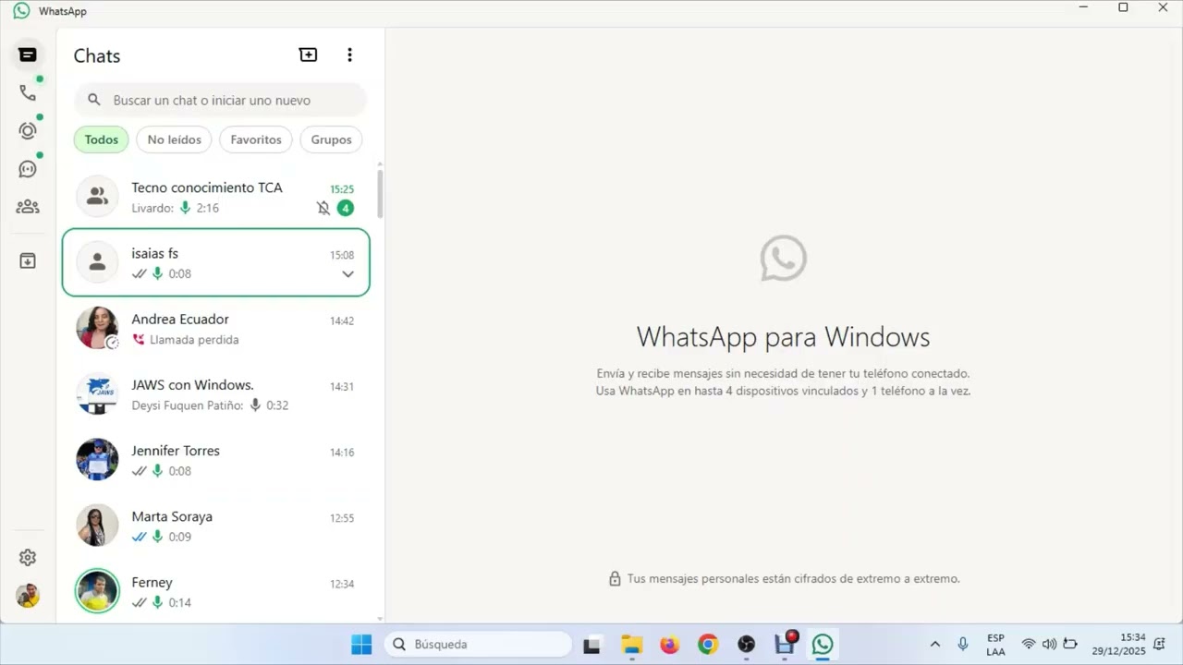Image resolution: width=1183 pixels, height=665 pixels.
Task: Expand chevron on isaias fs chat
Action: click(348, 274)
